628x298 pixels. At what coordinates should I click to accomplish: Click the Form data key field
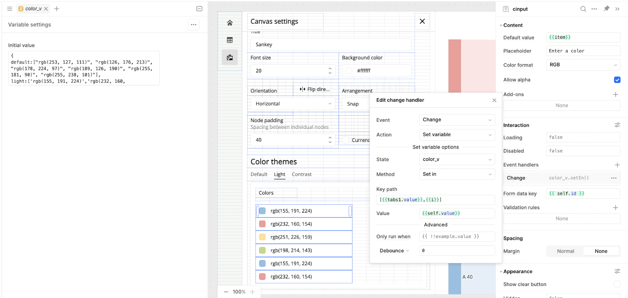click(583, 193)
